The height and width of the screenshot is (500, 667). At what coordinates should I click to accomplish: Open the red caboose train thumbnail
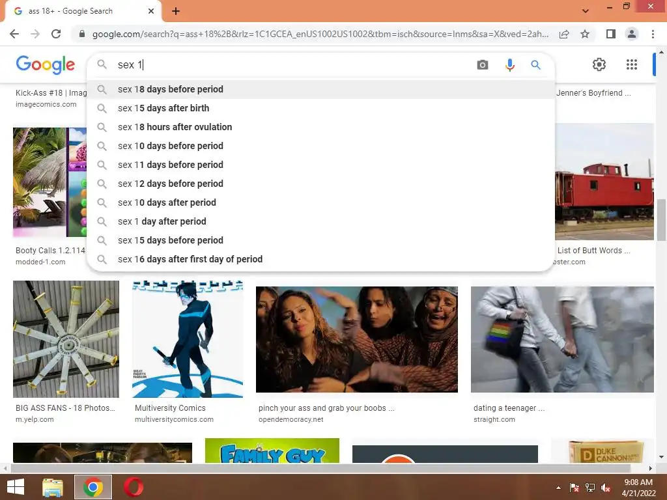[604, 182]
